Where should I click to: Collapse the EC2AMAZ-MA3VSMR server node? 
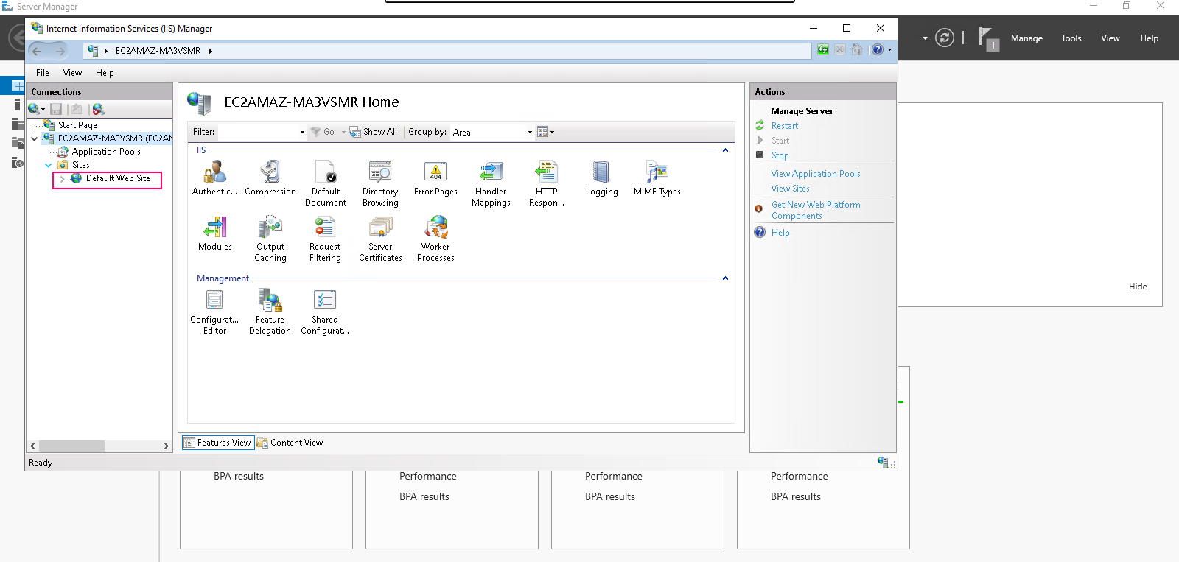[x=35, y=138]
